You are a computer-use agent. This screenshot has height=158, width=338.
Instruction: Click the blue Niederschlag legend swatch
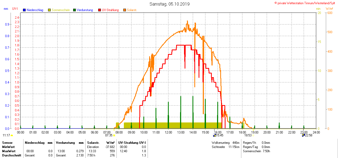[x=24, y=10]
